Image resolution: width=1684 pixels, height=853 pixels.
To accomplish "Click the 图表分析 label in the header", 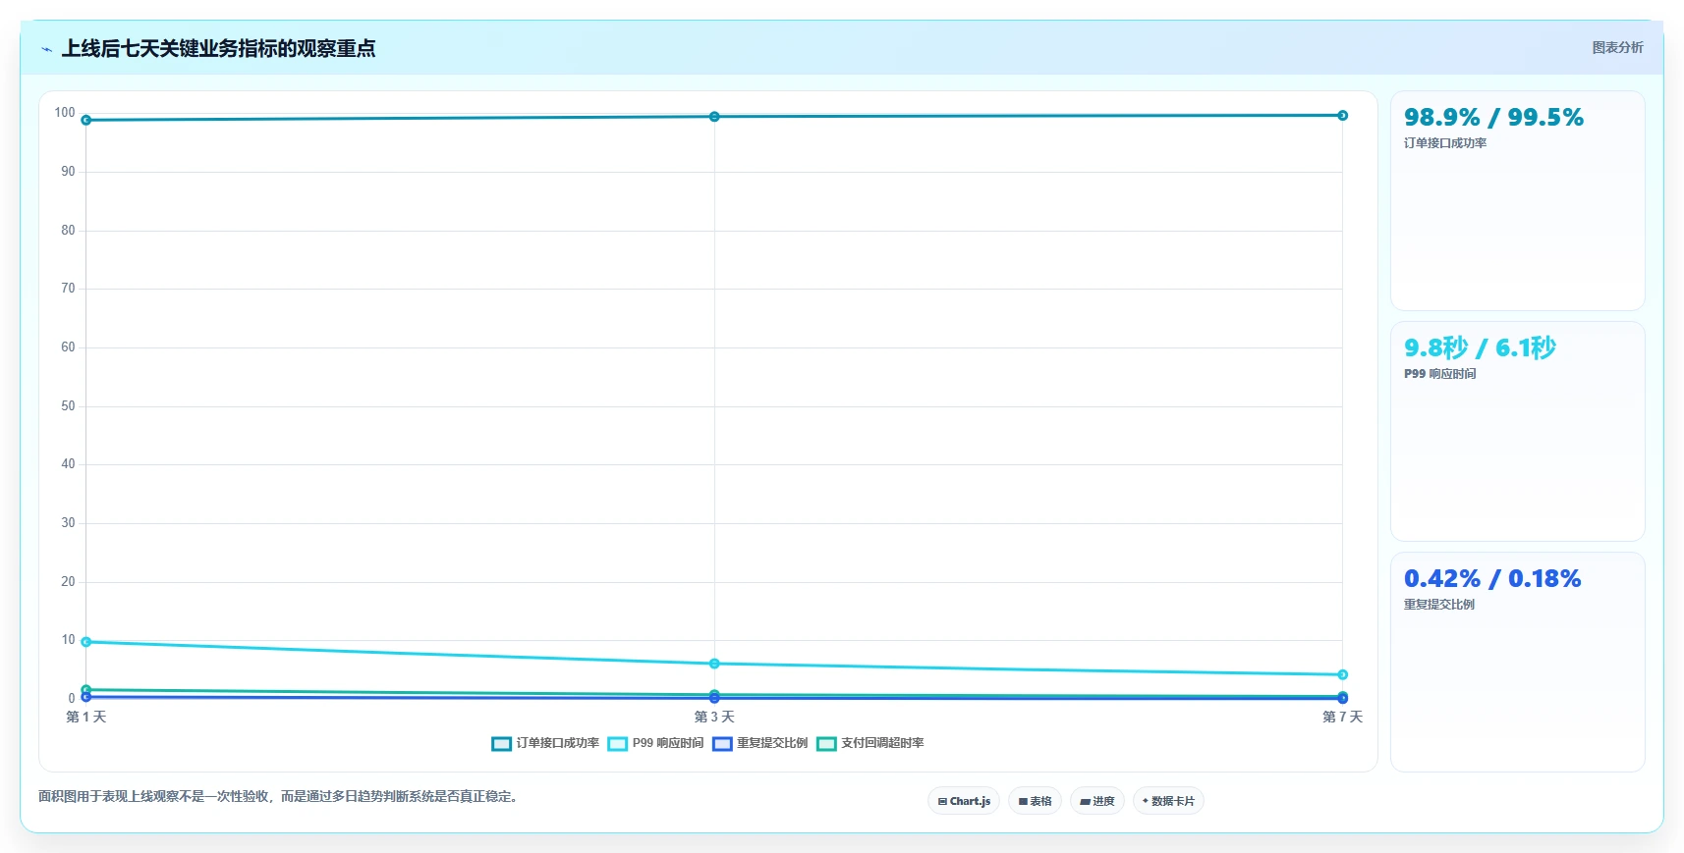I will click(x=1617, y=47).
